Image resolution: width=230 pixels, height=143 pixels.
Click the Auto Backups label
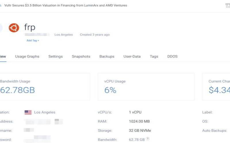click(x=214, y=131)
